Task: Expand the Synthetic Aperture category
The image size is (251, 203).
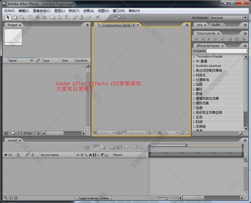Action: pyautogui.click(x=194, y=66)
